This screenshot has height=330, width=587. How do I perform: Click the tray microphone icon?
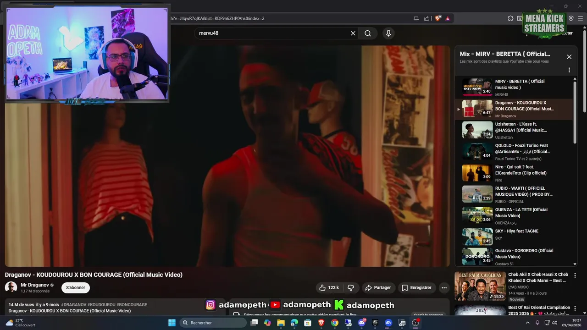pyautogui.click(x=537, y=323)
